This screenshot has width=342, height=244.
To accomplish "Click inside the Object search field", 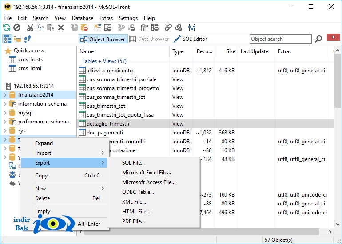I will coord(281,39).
